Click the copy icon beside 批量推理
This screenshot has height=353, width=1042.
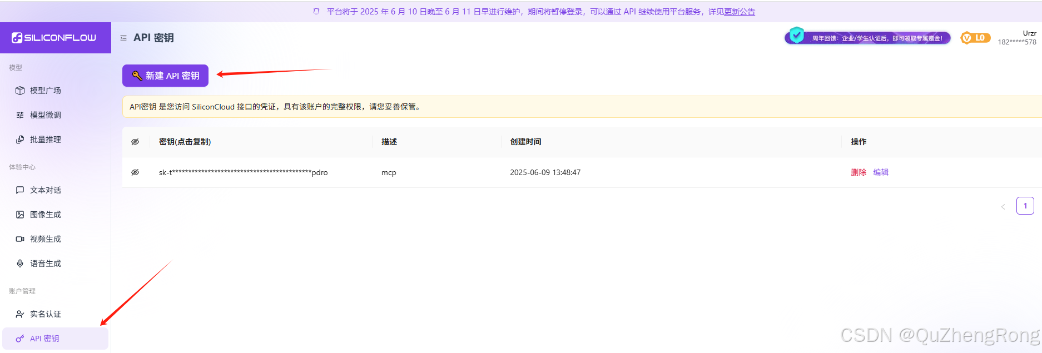[x=20, y=140]
